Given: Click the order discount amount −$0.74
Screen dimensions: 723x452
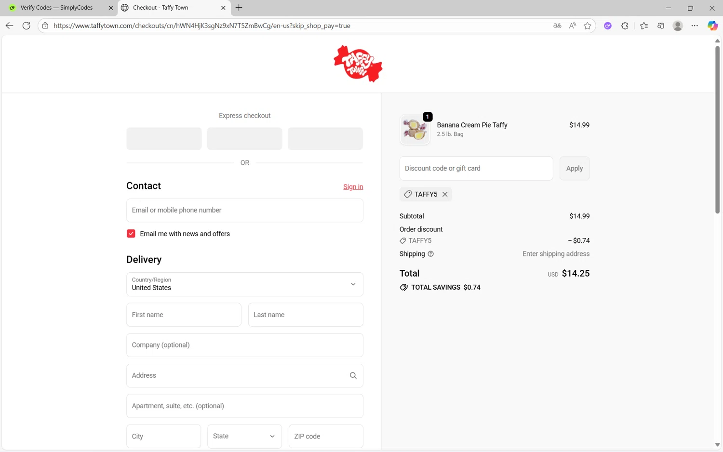Looking at the screenshot, I should 578,240.
